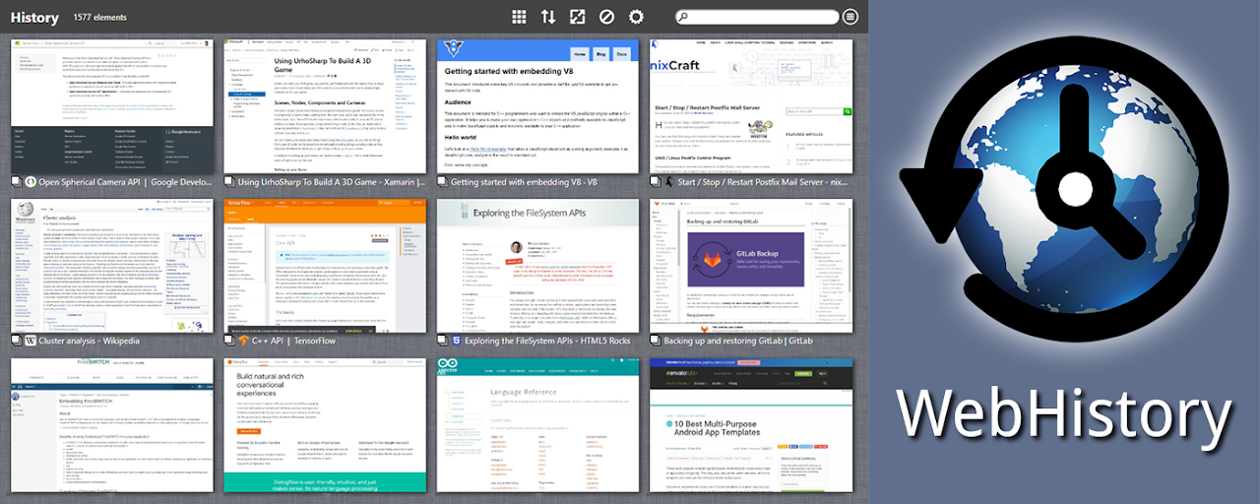Open 'Using UrhoSharp To Build A 3D Game' title
Image resolution: width=1260 pixels, height=504 pixels.
tap(332, 182)
